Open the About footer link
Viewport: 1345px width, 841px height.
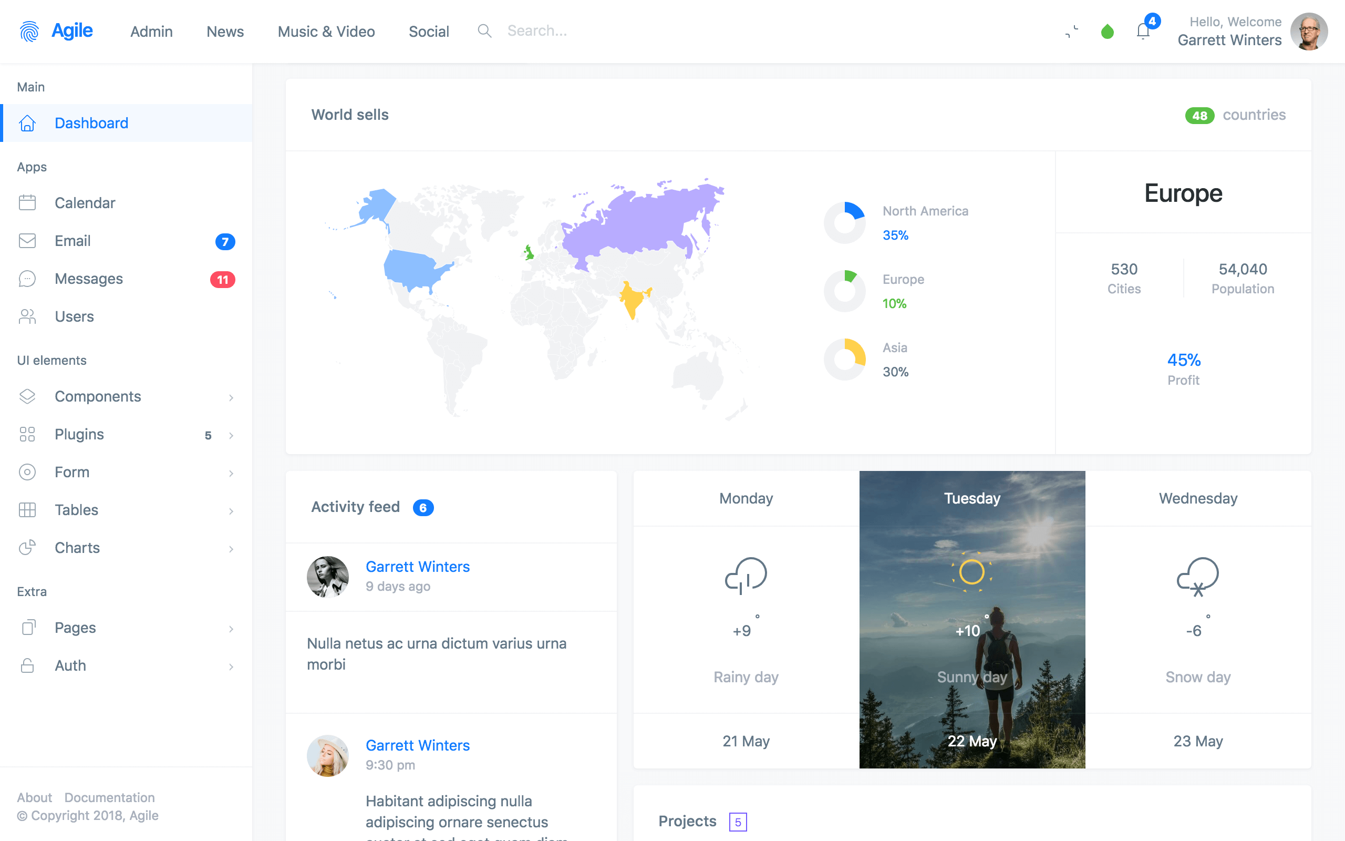tap(35, 797)
